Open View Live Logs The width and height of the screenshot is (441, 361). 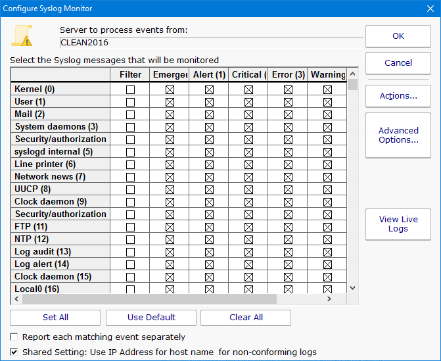click(398, 224)
